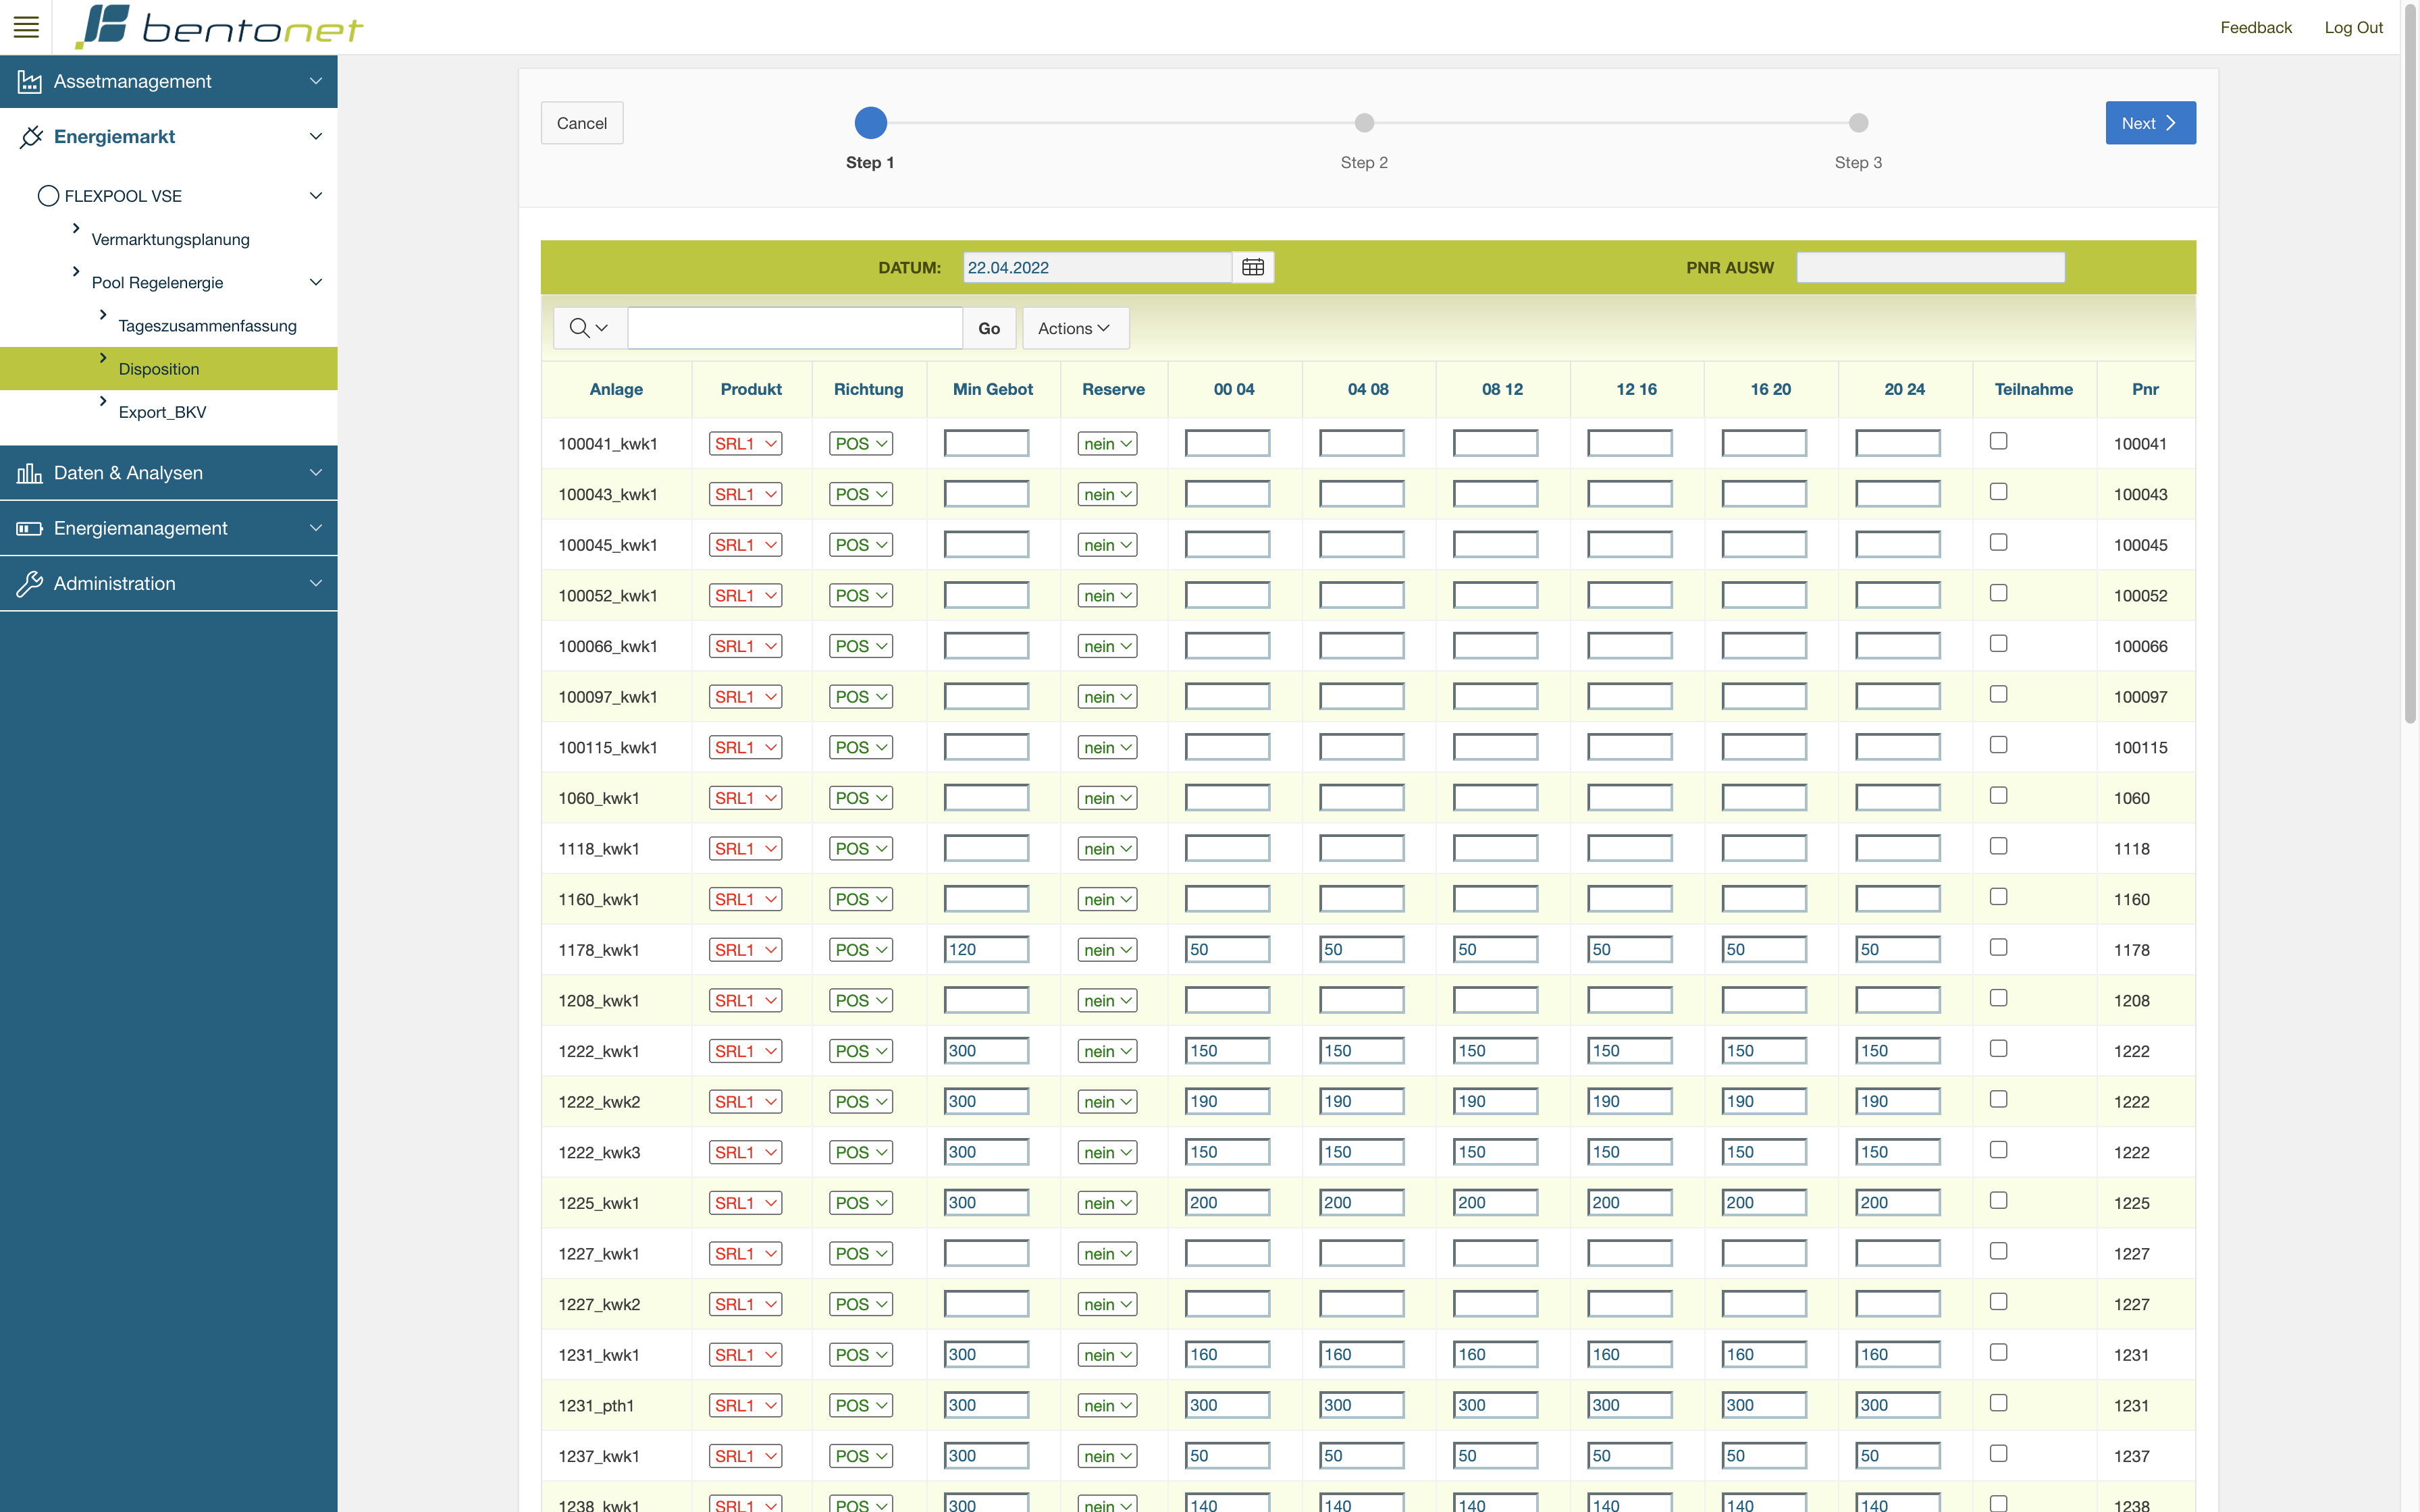
Task: Click the Next button
Action: tap(2150, 123)
